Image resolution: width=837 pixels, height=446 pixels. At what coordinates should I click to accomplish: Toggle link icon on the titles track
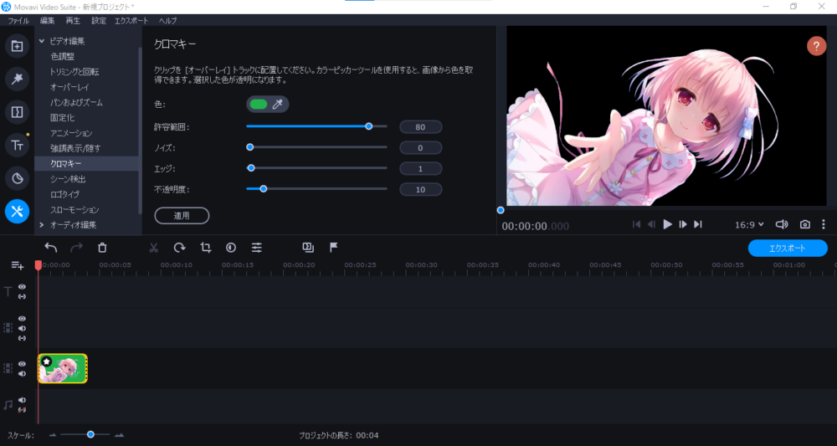coord(22,296)
